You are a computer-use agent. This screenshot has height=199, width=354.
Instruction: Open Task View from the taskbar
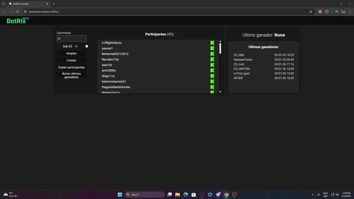click(x=170, y=195)
